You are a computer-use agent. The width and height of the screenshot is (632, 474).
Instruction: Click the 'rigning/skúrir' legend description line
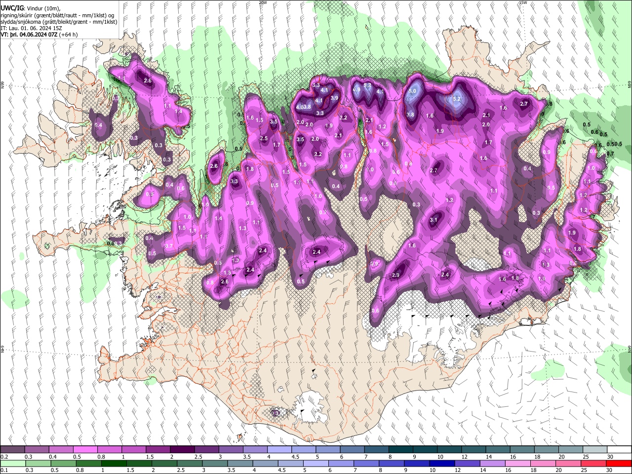58,15
